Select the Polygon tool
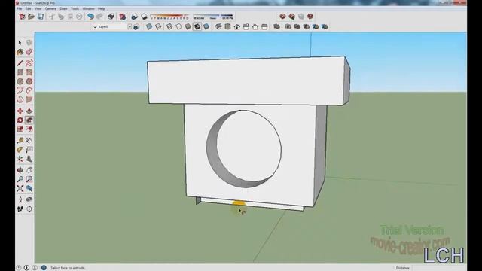Screen dimensions: 482x271 [x=29, y=81]
